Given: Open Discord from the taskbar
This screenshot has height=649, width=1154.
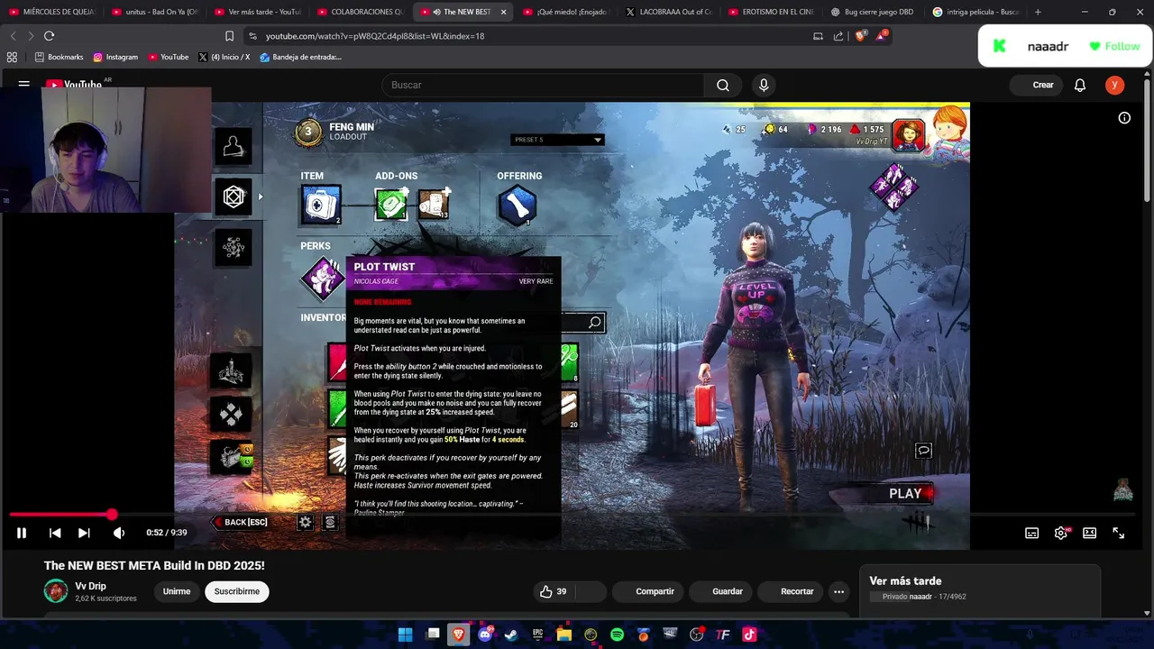Looking at the screenshot, I should pos(487,635).
